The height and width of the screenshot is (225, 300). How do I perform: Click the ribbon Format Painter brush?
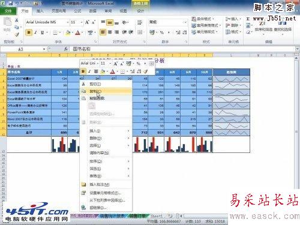click(17, 34)
